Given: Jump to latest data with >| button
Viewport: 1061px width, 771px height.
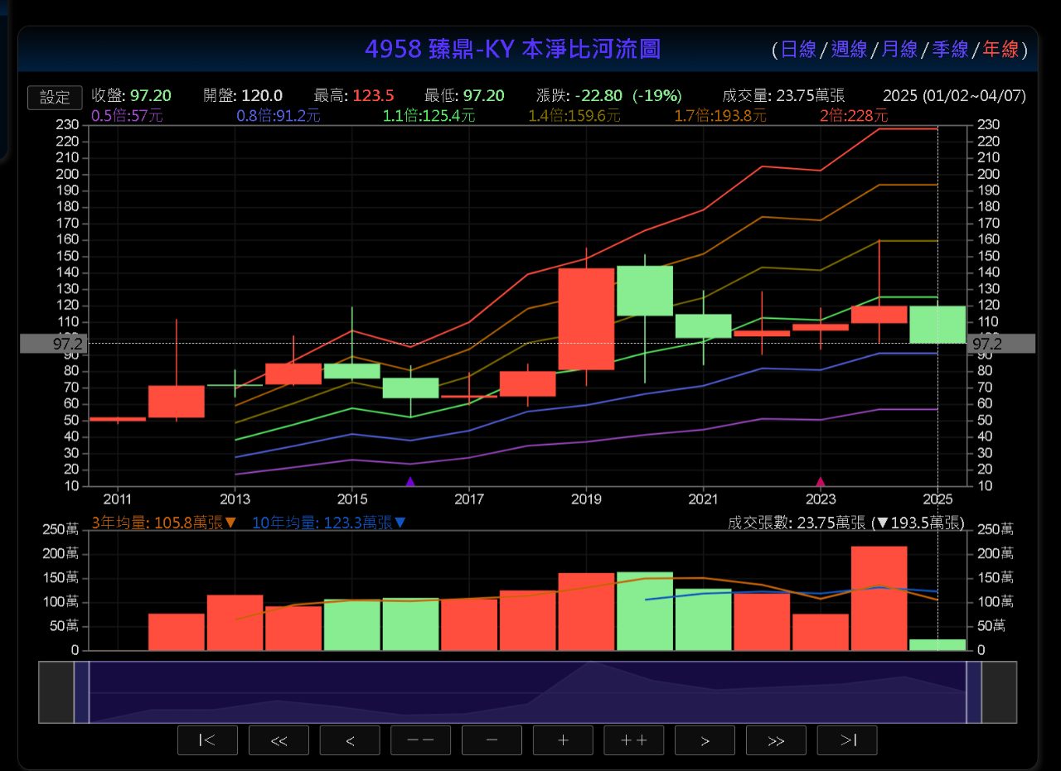Looking at the screenshot, I should [x=847, y=740].
